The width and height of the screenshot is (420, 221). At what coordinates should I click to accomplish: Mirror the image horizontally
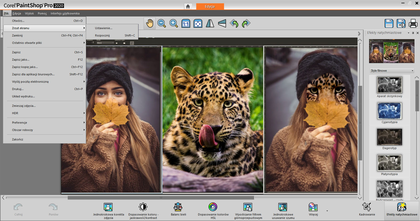click(x=210, y=23)
